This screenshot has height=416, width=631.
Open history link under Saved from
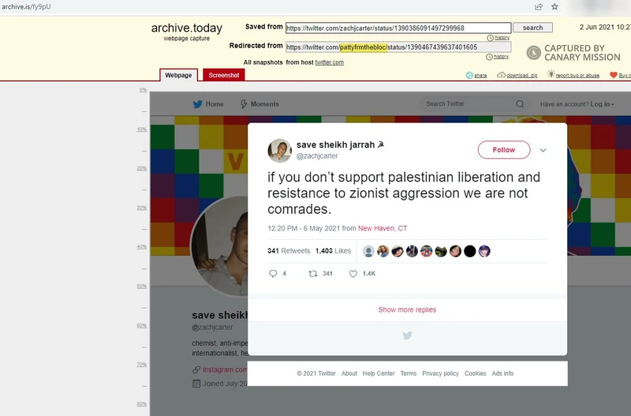pyautogui.click(x=502, y=37)
